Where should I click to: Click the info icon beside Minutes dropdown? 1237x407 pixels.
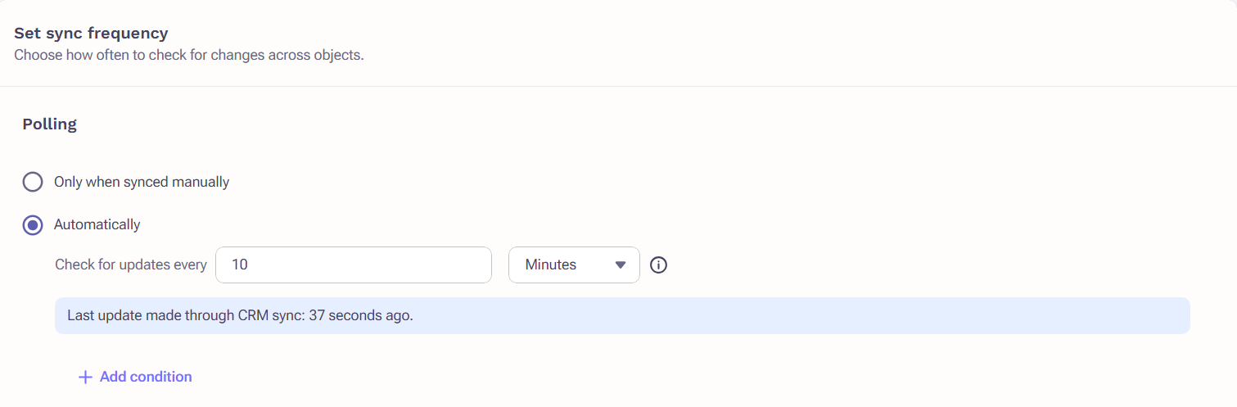(x=658, y=265)
